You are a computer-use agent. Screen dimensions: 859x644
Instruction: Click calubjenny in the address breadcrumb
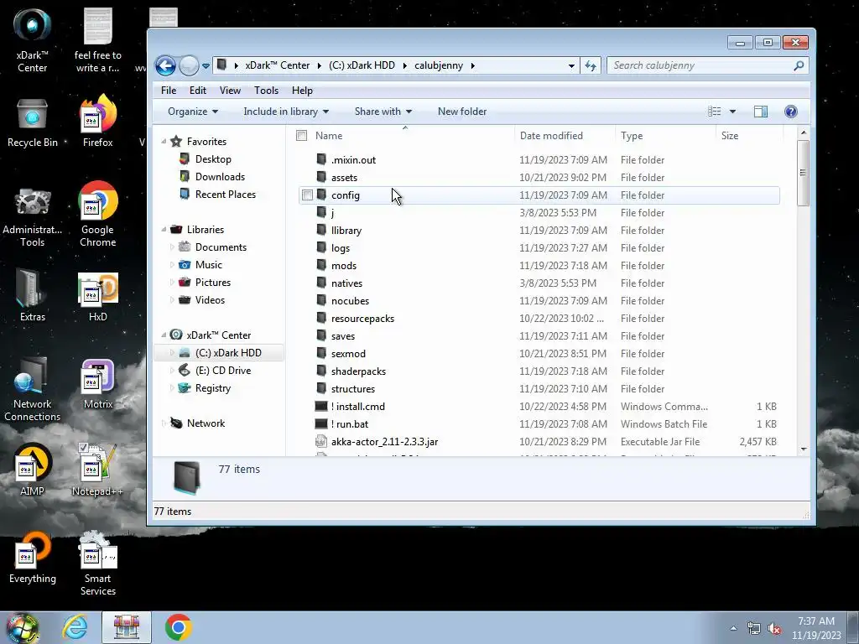point(438,65)
